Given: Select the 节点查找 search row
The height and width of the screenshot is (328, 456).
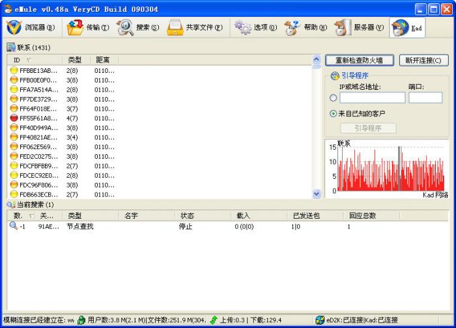Looking at the screenshot, I should pyautogui.click(x=80, y=226).
